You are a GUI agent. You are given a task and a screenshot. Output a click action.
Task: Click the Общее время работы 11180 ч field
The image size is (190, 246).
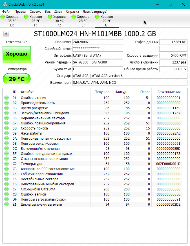coord(173,69)
